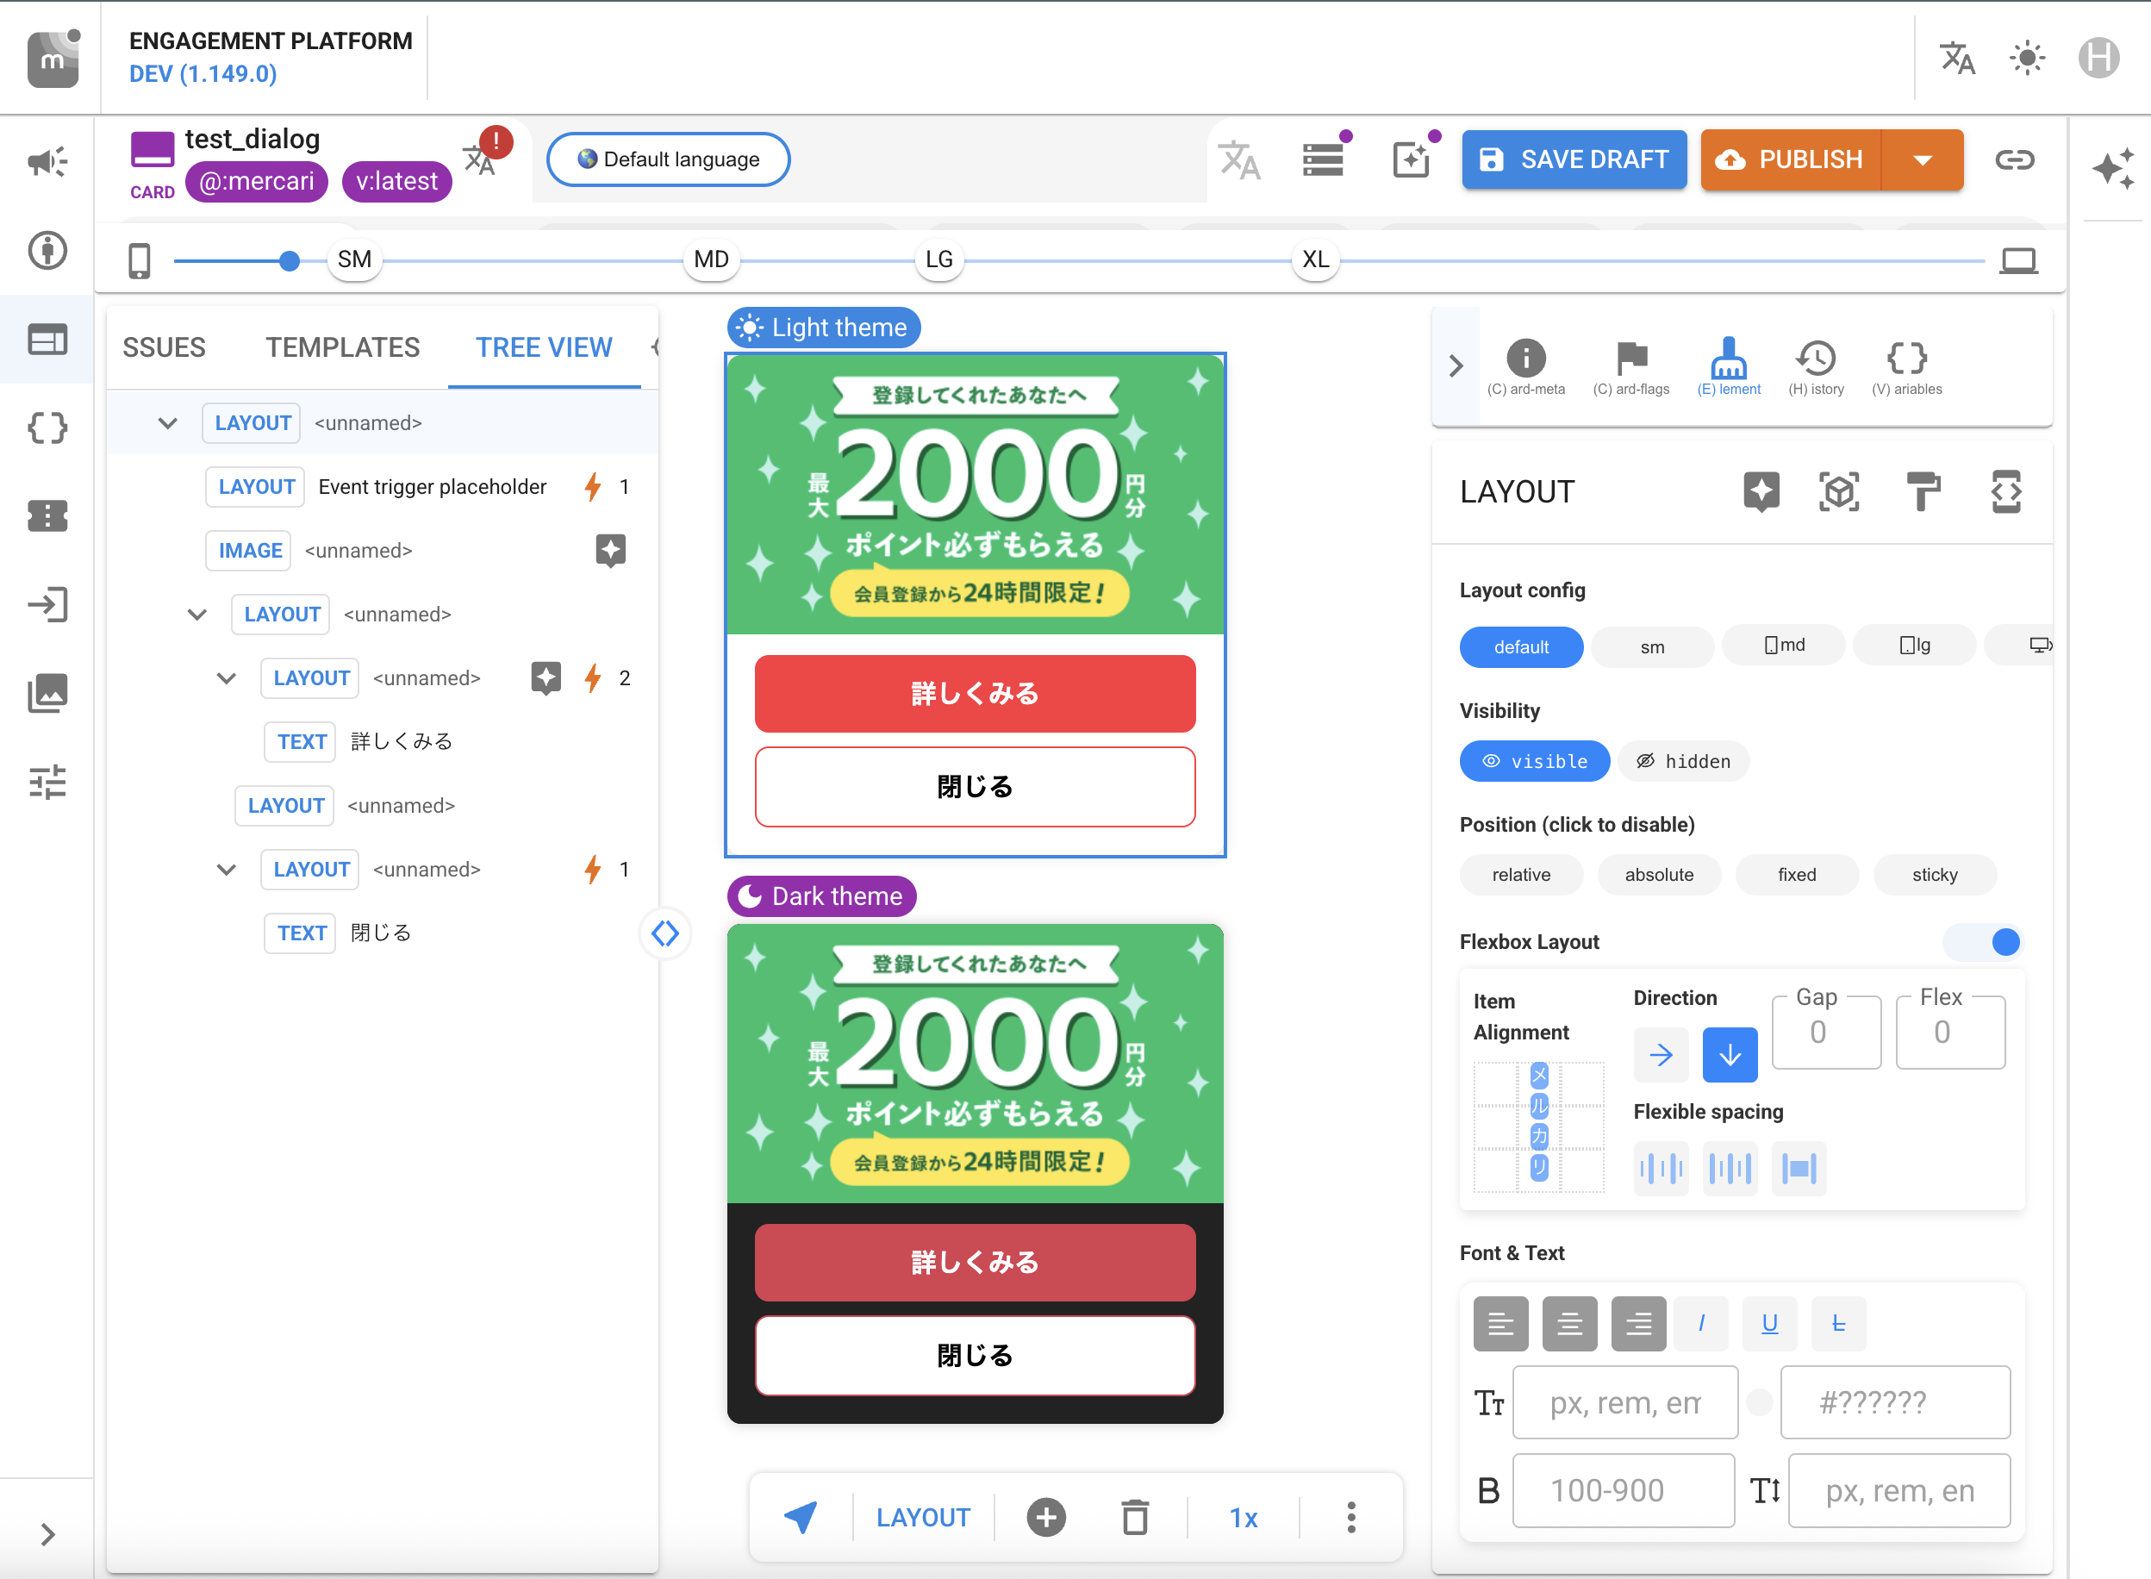This screenshot has width=2151, height=1579.
Task: Click the font size px/rem/em input field
Action: [x=1624, y=1402]
